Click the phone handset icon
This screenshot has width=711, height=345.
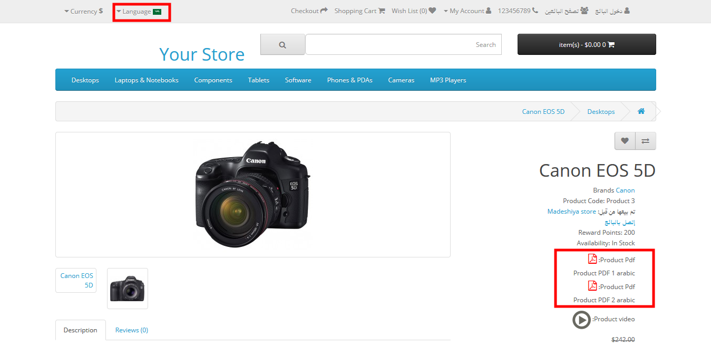(x=535, y=11)
